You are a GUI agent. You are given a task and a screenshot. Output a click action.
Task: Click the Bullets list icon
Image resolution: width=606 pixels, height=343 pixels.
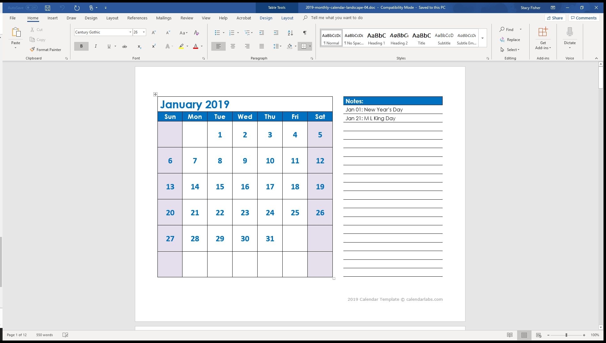(217, 33)
